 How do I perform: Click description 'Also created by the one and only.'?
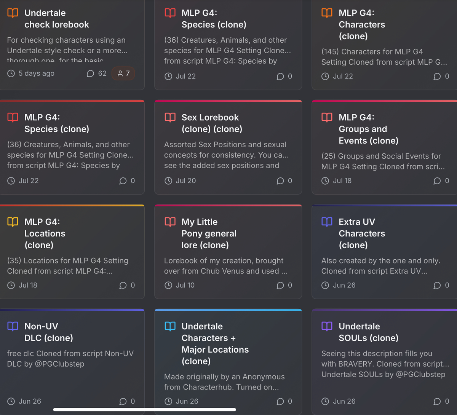(381, 266)
